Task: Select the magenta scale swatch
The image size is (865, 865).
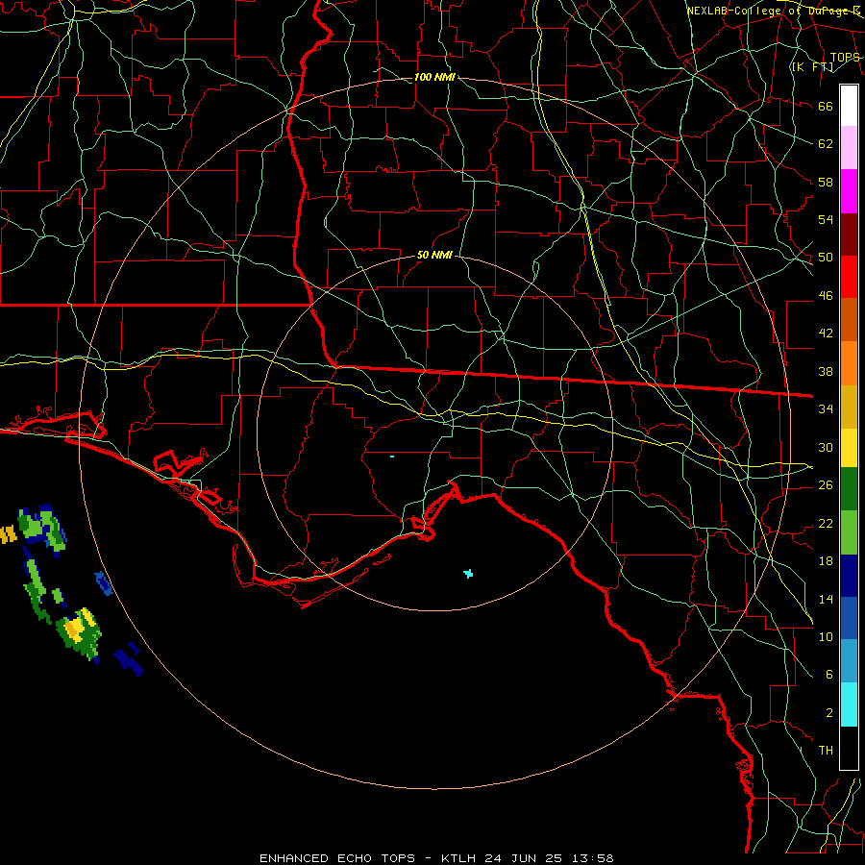Action: tap(849, 191)
